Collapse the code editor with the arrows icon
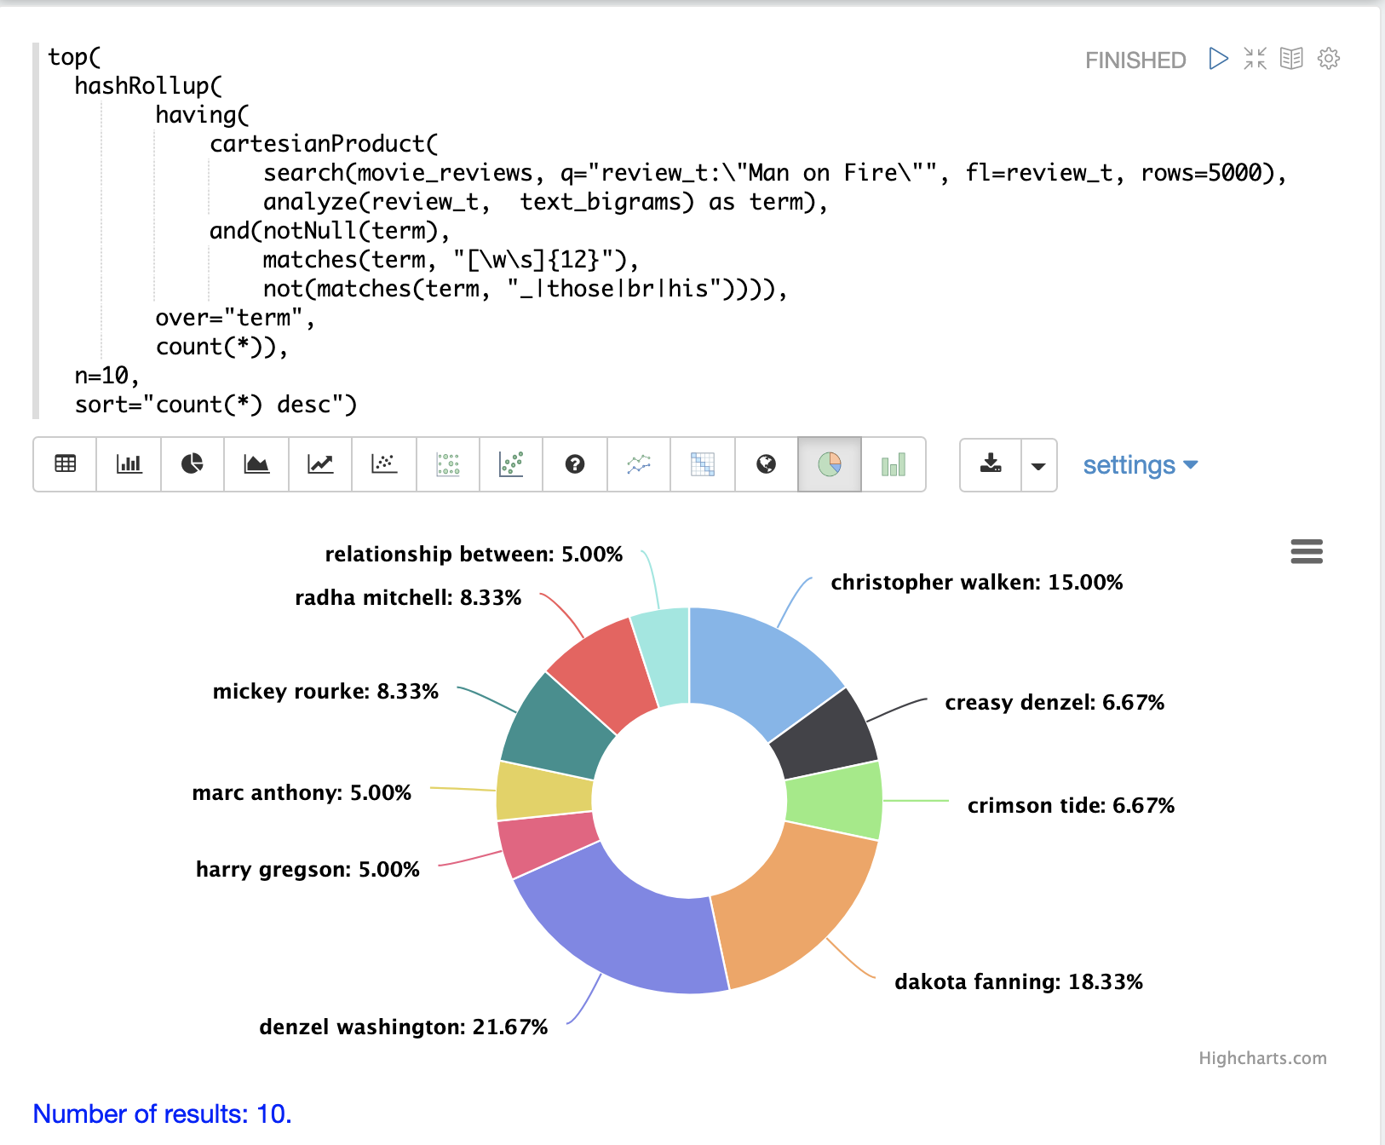The image size is (1385, 1145). (x=1255, y=59)
